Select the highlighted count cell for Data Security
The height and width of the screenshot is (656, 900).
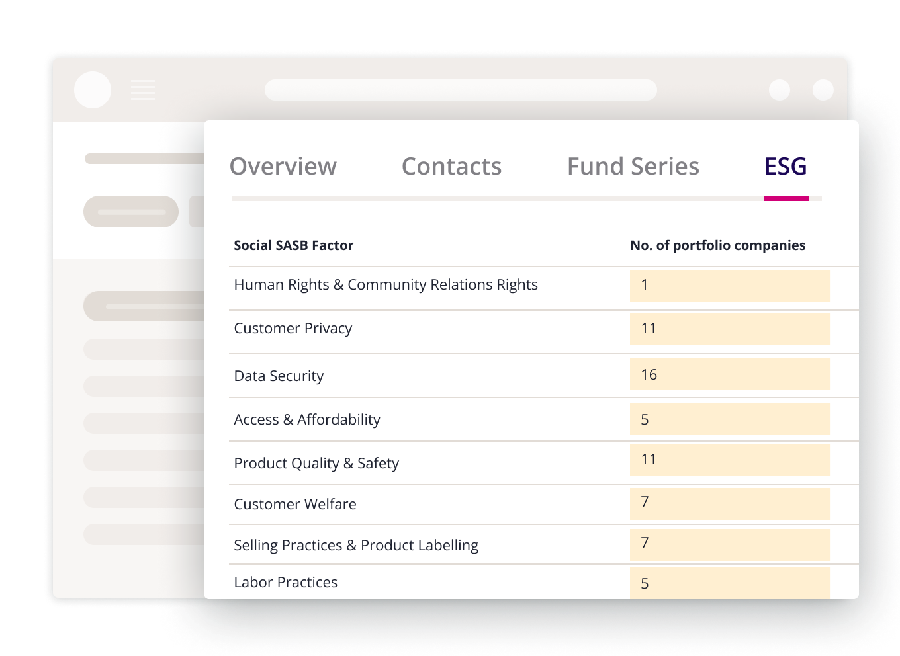point(730,374)
